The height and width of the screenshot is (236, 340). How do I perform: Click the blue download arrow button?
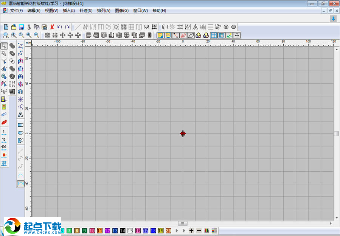click(x=333, y=19)
